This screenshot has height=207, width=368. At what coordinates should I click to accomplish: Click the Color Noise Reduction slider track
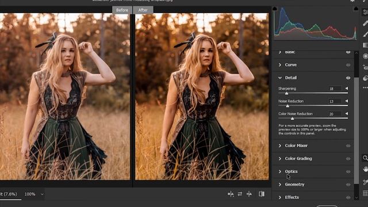(x=313, y=118)
